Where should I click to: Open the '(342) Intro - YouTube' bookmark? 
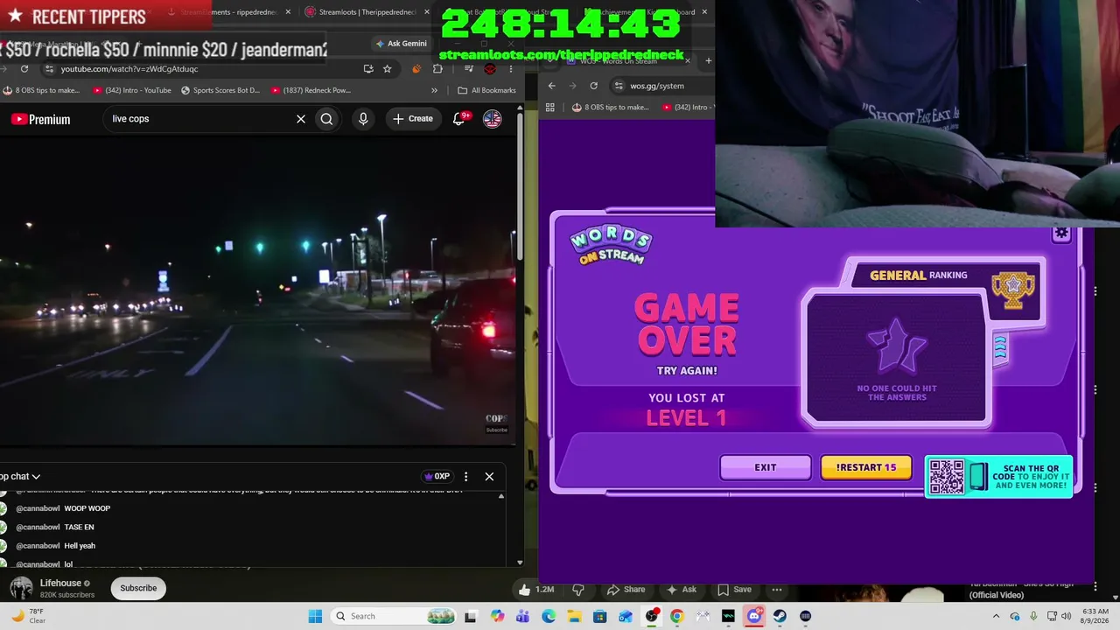pos(131,90)
